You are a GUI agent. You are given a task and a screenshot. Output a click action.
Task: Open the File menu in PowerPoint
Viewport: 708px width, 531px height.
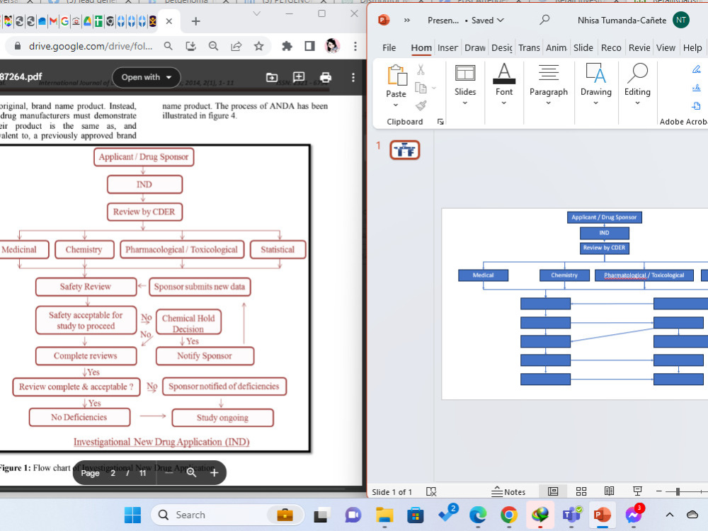pos(389,48)
